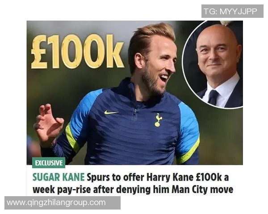This screenshot has height=214, width=268.
Task: Open the www.qingzhilangroup.com watermark link
Action: coord(63,203)
